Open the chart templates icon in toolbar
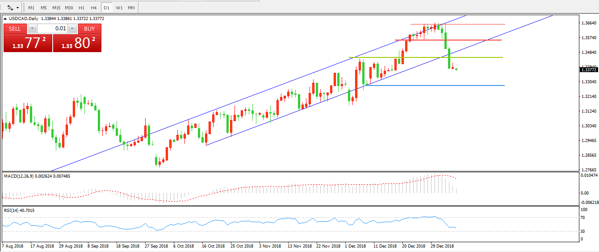 (x=10, y=8)
